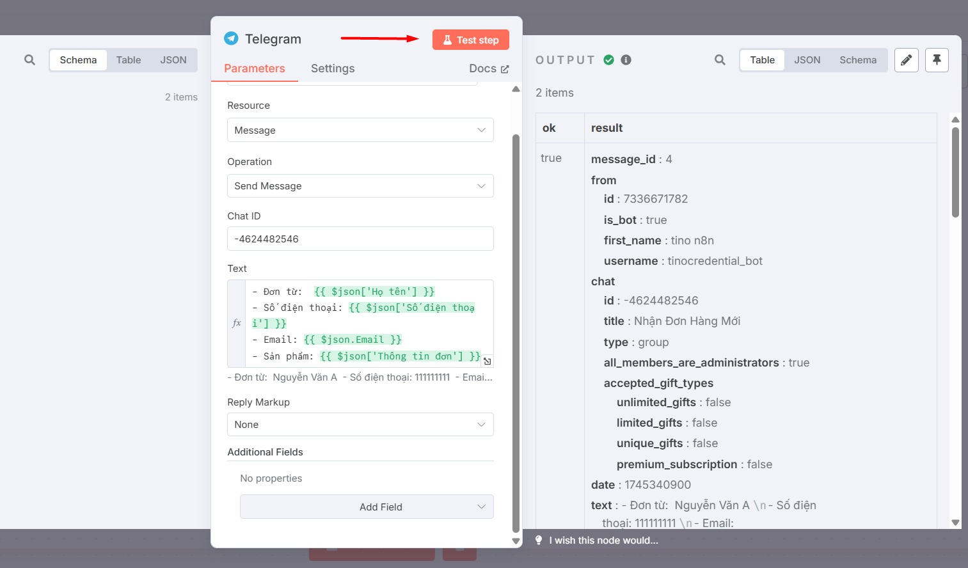Click the 'premium_subscription : false' entry
The width and height of the screenshot is (968, 568).
pos(694,464)
